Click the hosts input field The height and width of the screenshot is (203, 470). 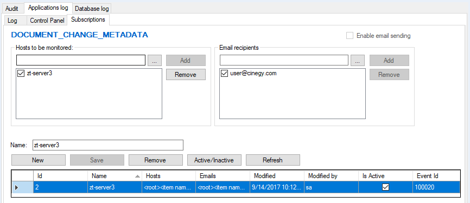pos(81,60)
